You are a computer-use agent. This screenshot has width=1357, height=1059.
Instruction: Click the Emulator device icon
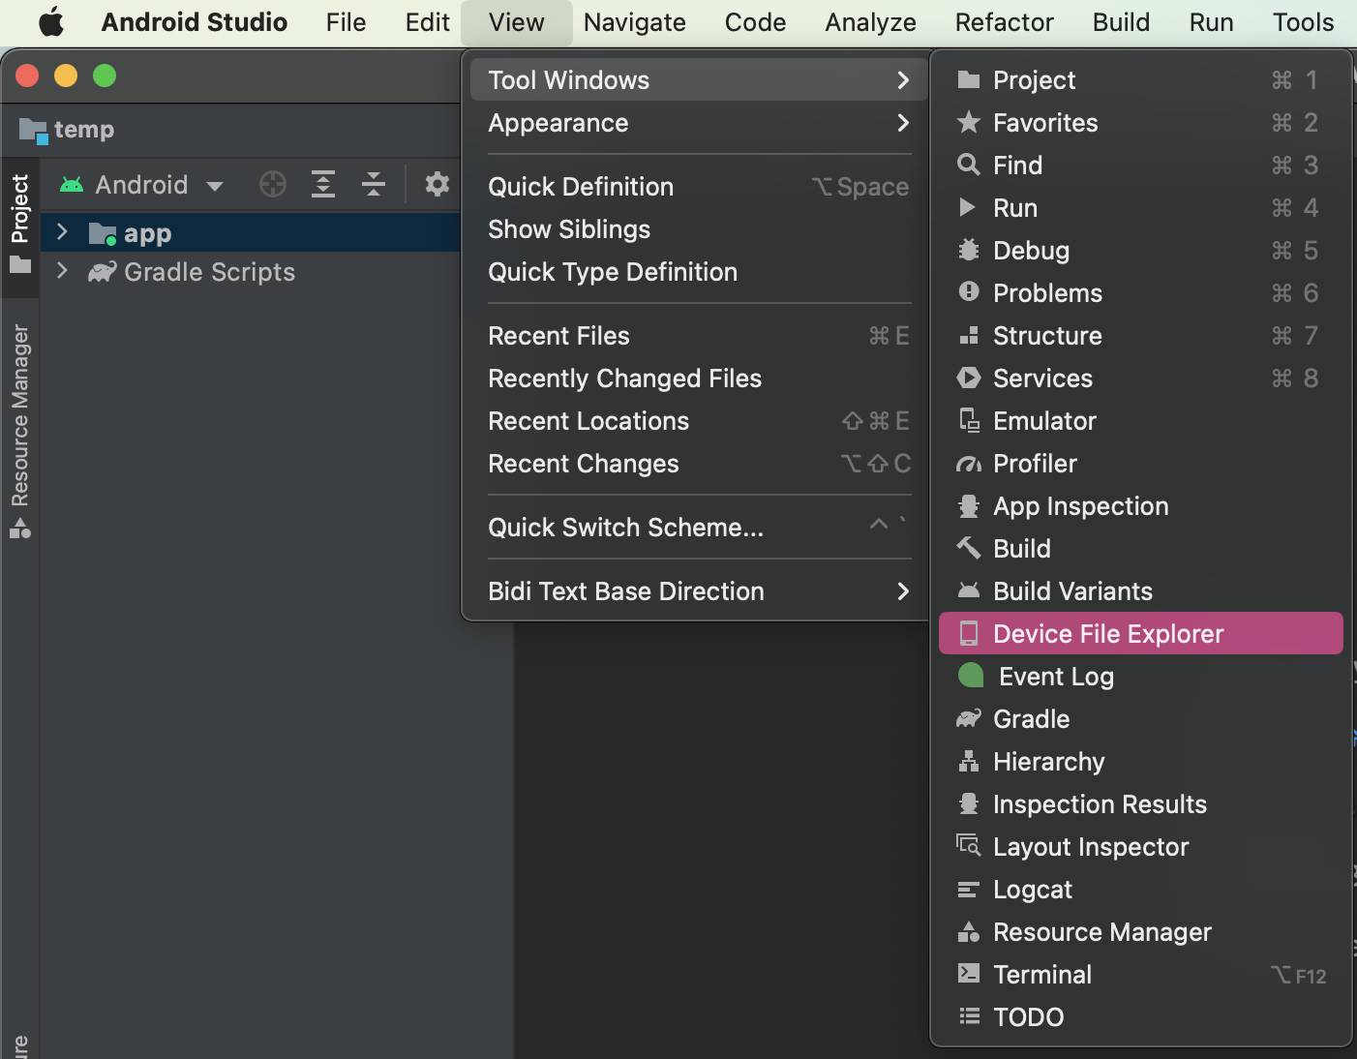[968, 420]
